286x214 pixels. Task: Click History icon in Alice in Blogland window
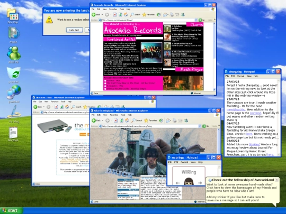pos(161,120)
